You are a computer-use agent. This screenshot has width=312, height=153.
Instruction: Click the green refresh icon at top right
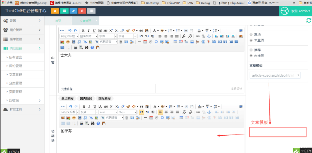tap(309, 20)
